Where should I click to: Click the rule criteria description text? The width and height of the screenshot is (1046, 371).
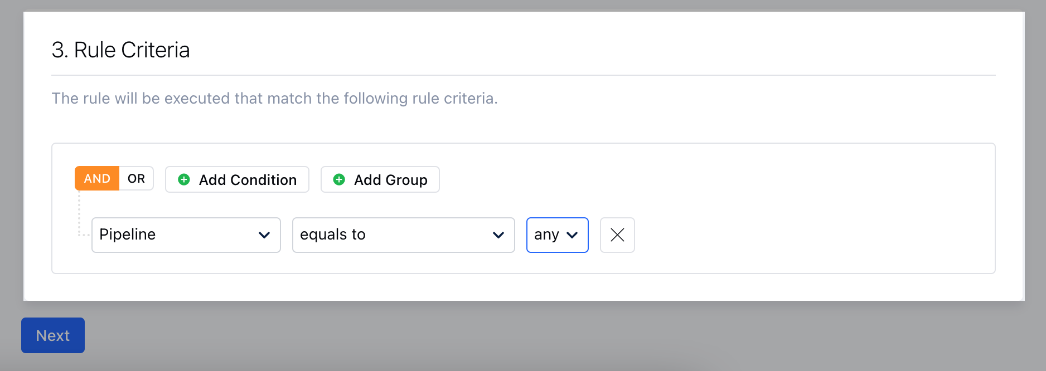(274, 98)
